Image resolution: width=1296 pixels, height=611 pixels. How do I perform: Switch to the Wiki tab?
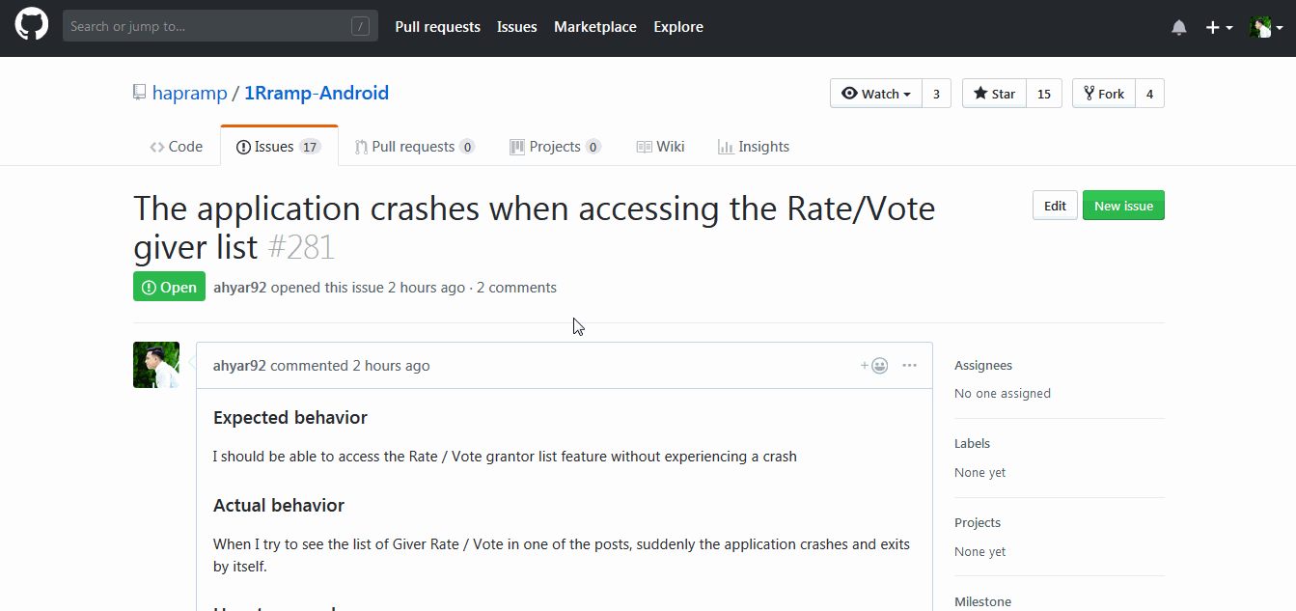[x=661, y=147]
